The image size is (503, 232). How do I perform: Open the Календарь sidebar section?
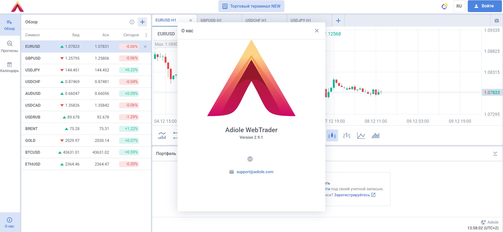pyautogui.click(x=10, y=67)
